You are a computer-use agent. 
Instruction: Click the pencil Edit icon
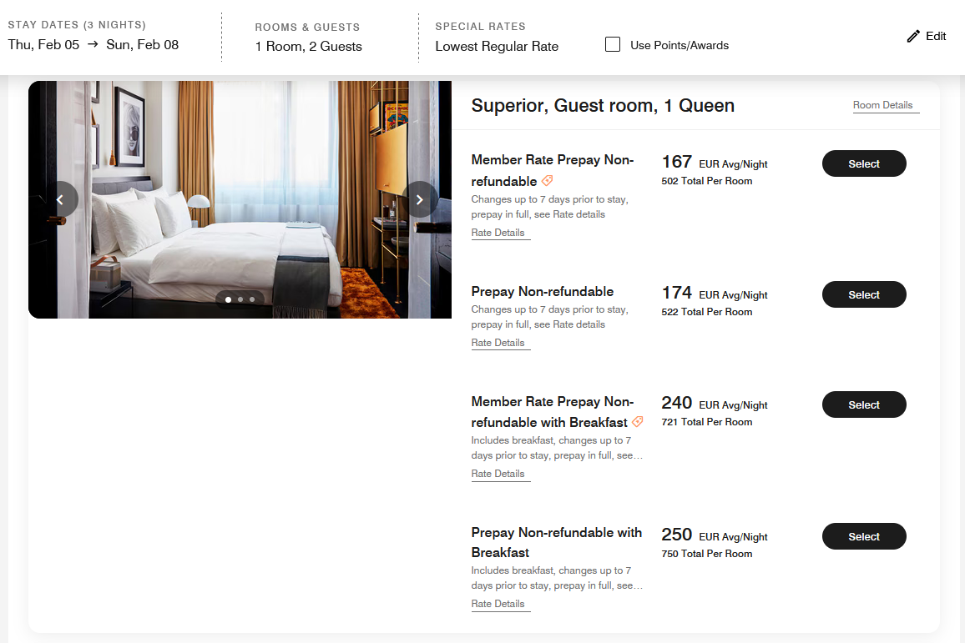pos(913,37)
